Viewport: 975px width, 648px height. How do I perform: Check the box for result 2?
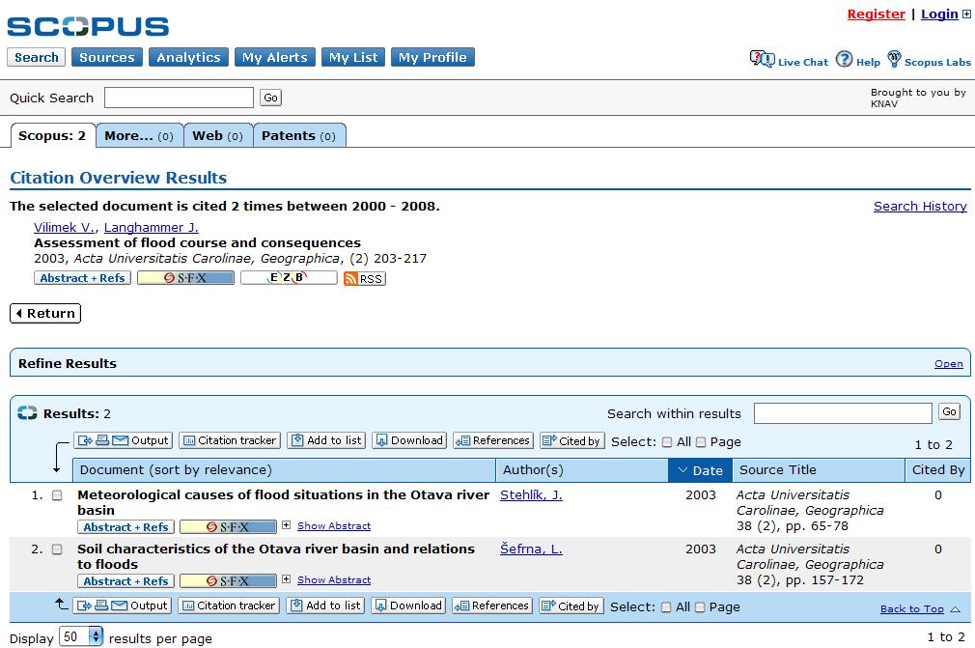[x=57, y=549]
